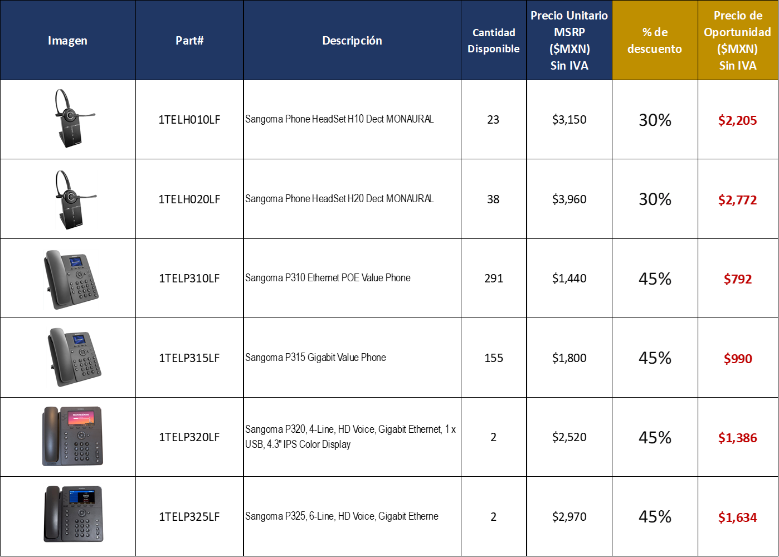Select the Cantidad Disponible header
The height and width of the screenshot is (557, 779).
(x=494, y=41)
